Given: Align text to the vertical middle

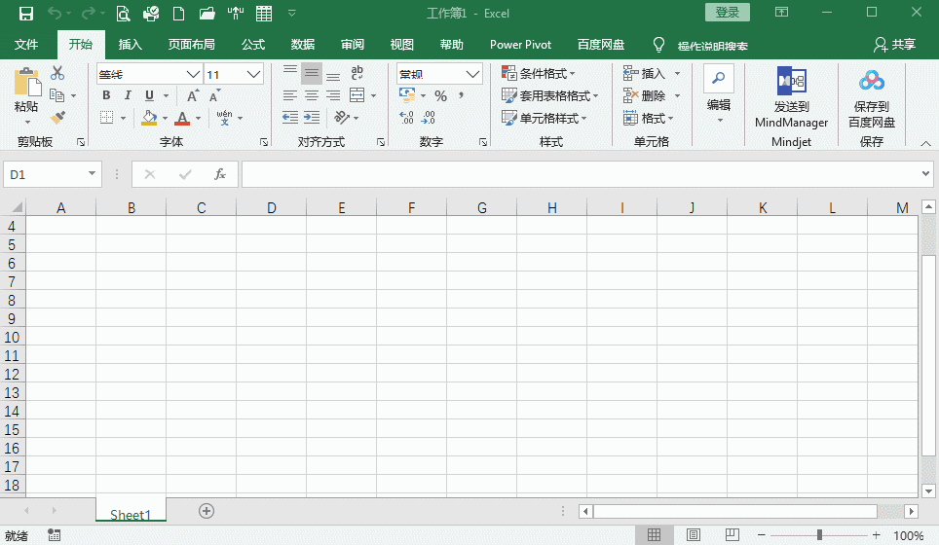Looking at the screenshot, I should (x=312, y=73).
